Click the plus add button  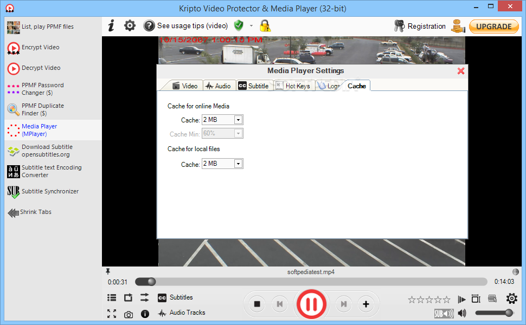[x=366, y=304]
